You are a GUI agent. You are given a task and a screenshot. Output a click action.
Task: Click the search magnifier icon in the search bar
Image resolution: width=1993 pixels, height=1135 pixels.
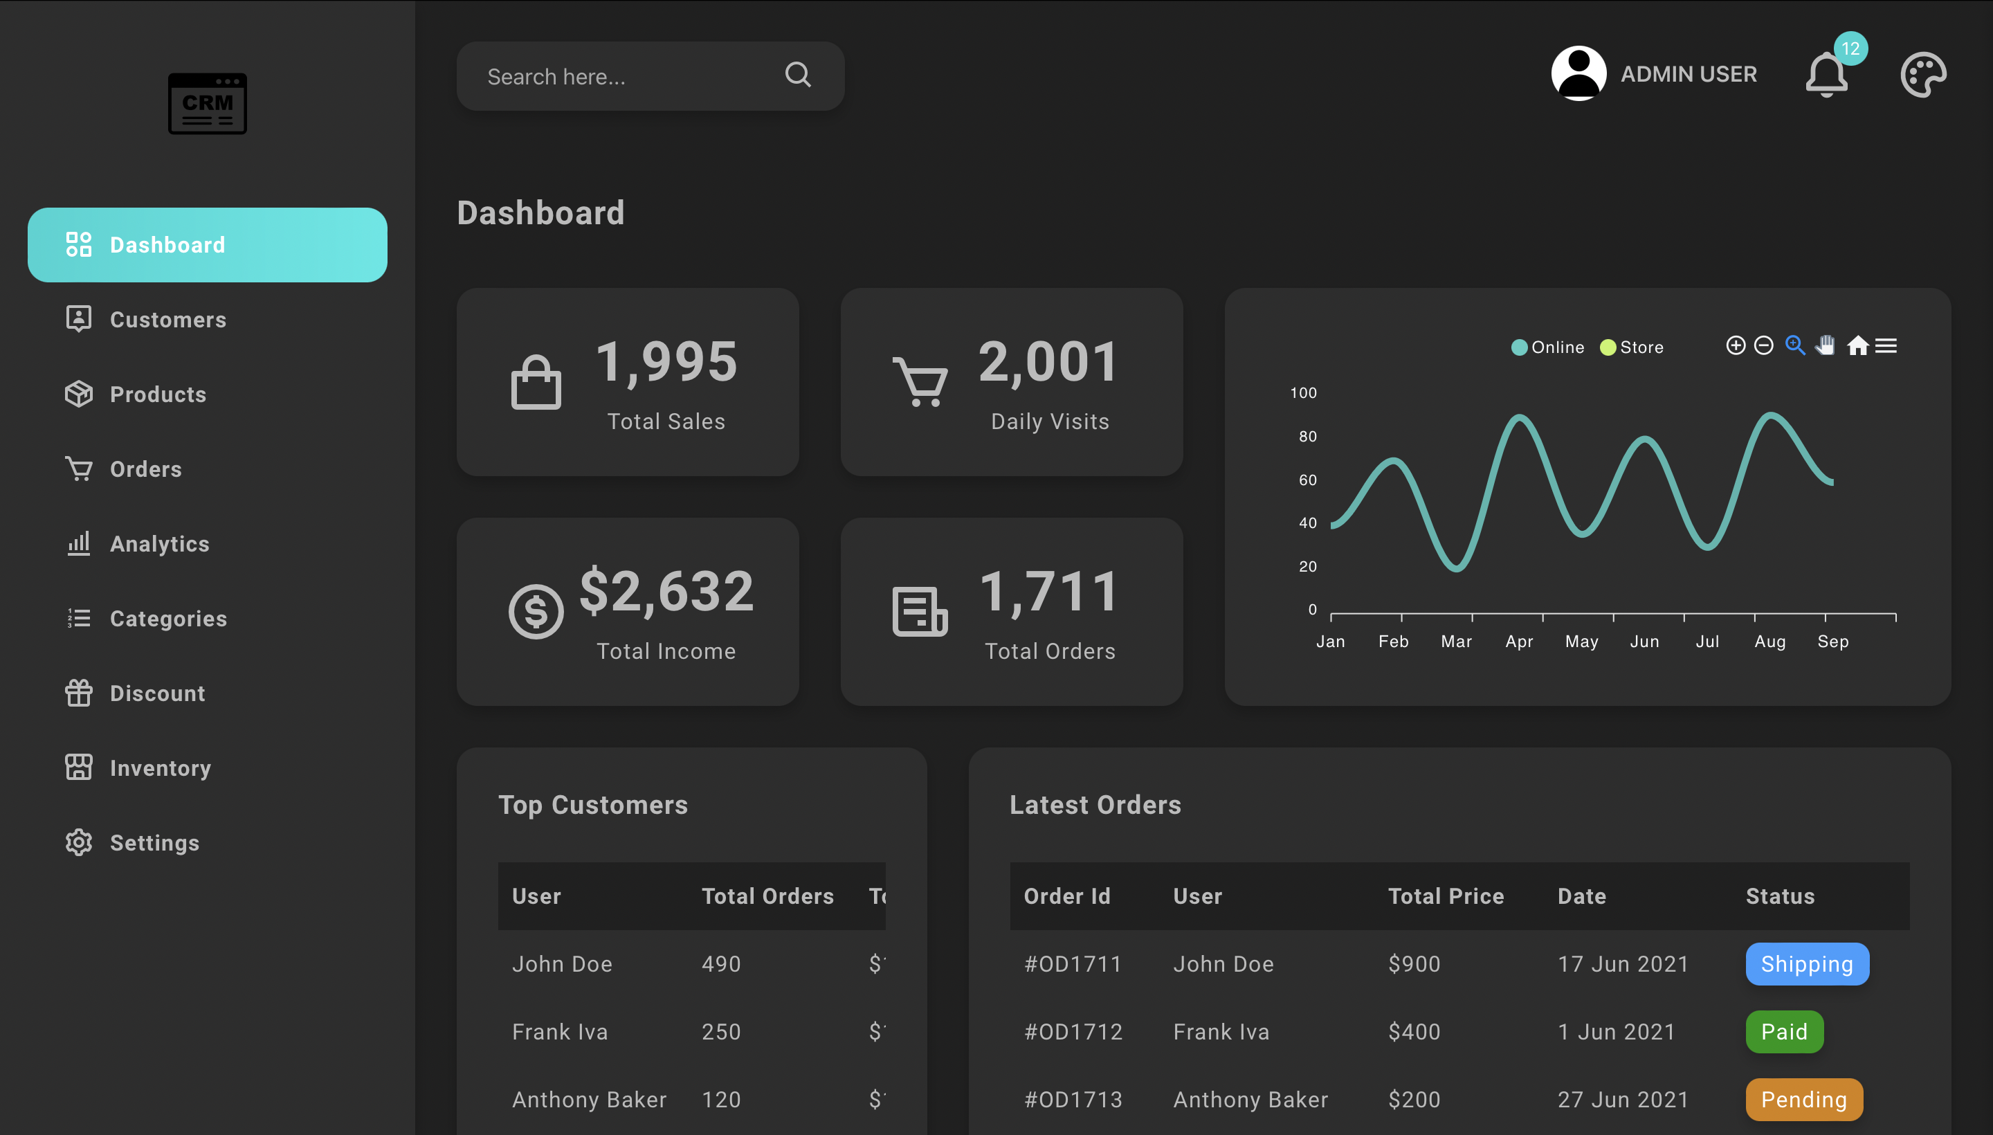coord(797,75)
